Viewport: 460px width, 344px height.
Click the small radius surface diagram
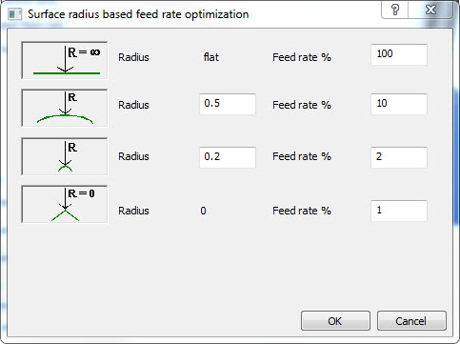click(x=65, y=156)
